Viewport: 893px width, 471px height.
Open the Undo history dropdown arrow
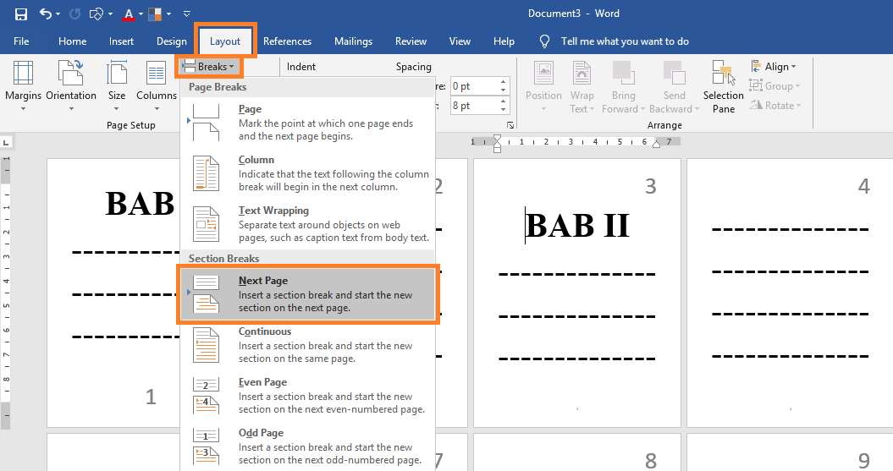[x=58, y=14]
